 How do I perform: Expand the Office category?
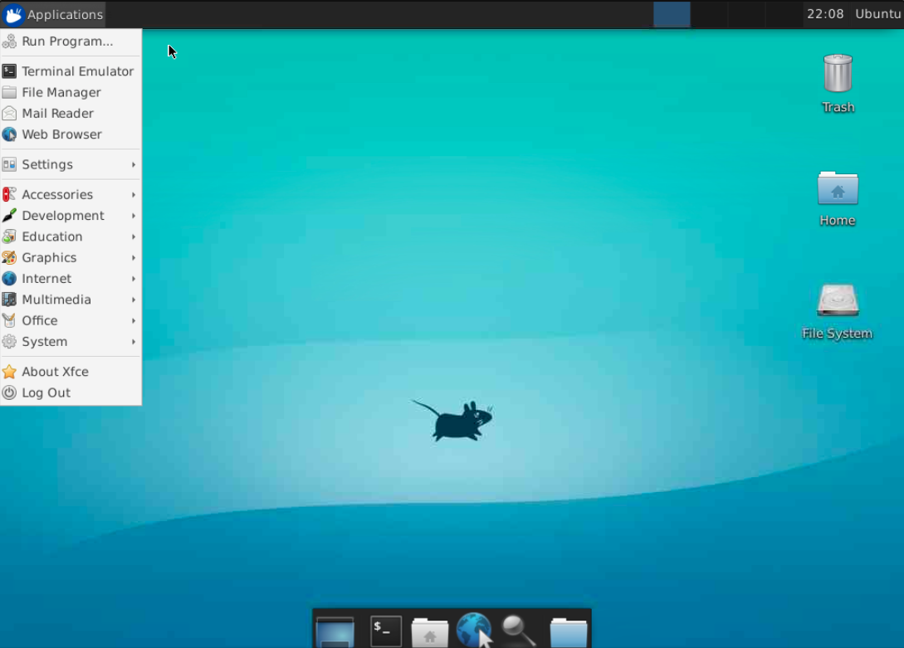(71, 321)
